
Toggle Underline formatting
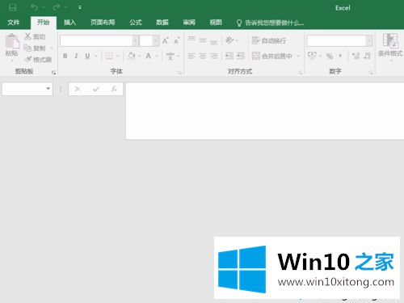[x=87, y=56]
